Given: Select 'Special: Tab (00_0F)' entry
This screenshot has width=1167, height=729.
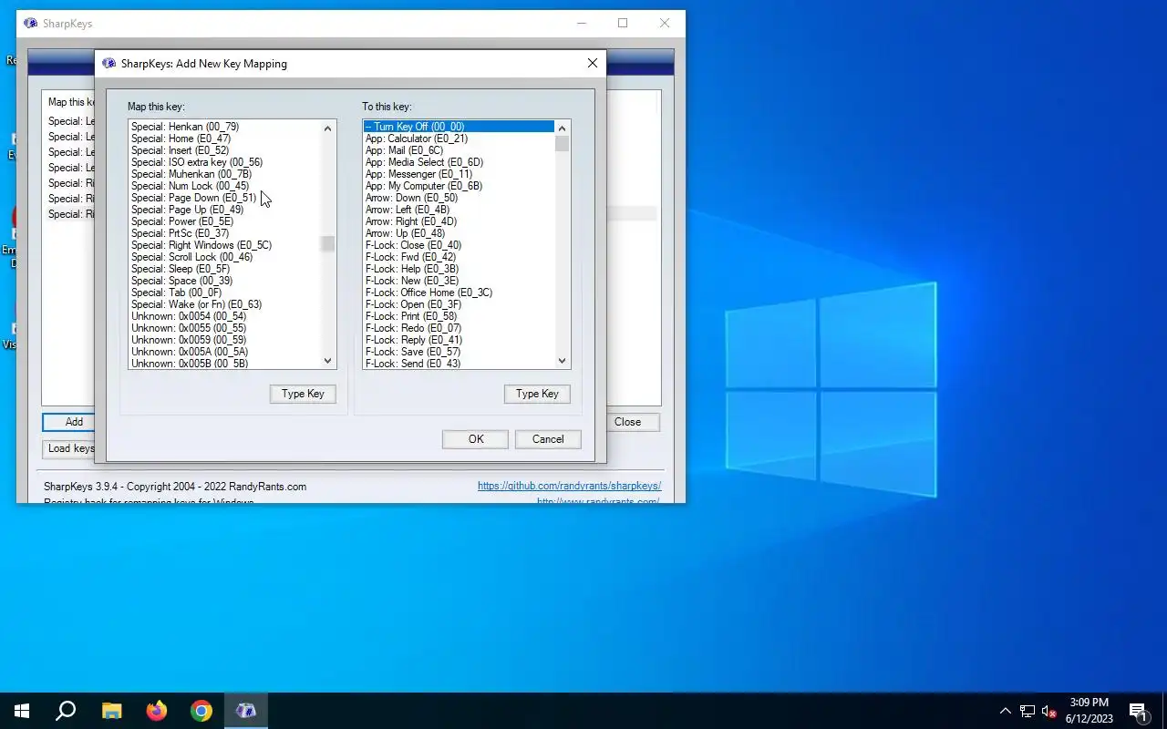Looking at the screenshot, I should pyautogui.click(x=224, y=293).
